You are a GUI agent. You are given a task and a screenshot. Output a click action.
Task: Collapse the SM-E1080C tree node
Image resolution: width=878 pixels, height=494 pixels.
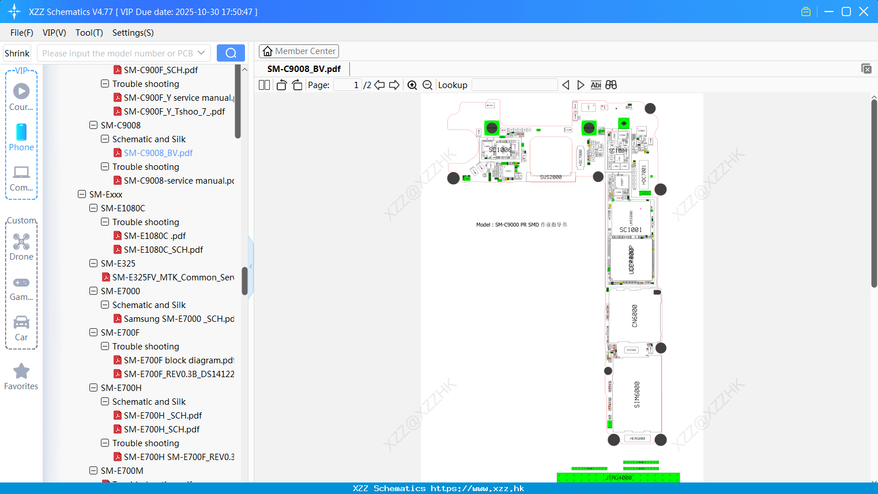point(93,208)
